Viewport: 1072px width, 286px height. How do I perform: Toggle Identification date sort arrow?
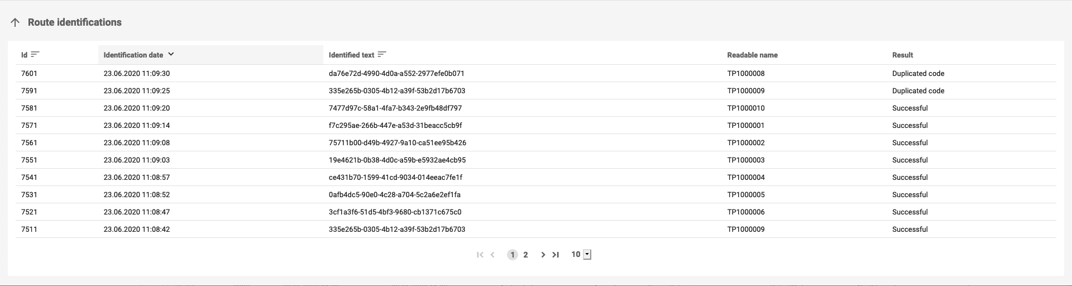pyautogui.click(x=171, y=54)
